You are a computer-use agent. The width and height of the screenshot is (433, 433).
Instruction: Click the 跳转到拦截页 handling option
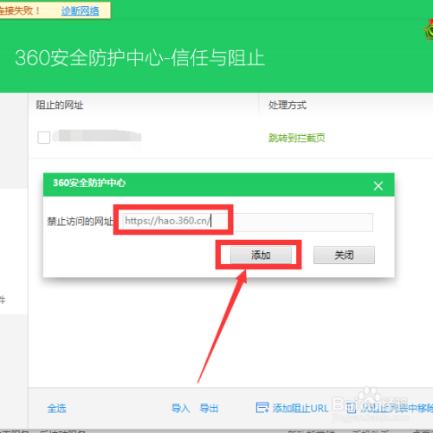point(297,138)
